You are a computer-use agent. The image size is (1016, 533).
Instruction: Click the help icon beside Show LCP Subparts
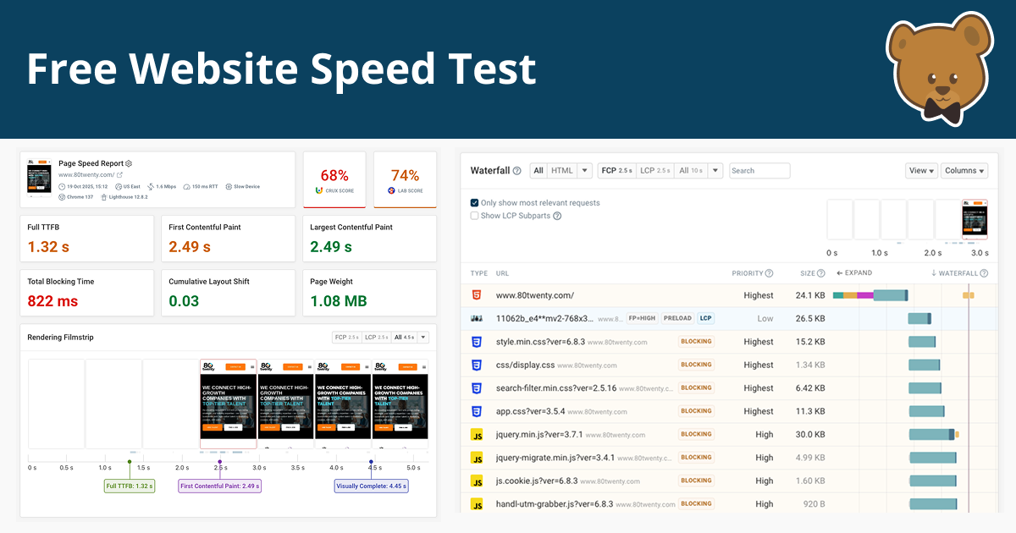557,216
